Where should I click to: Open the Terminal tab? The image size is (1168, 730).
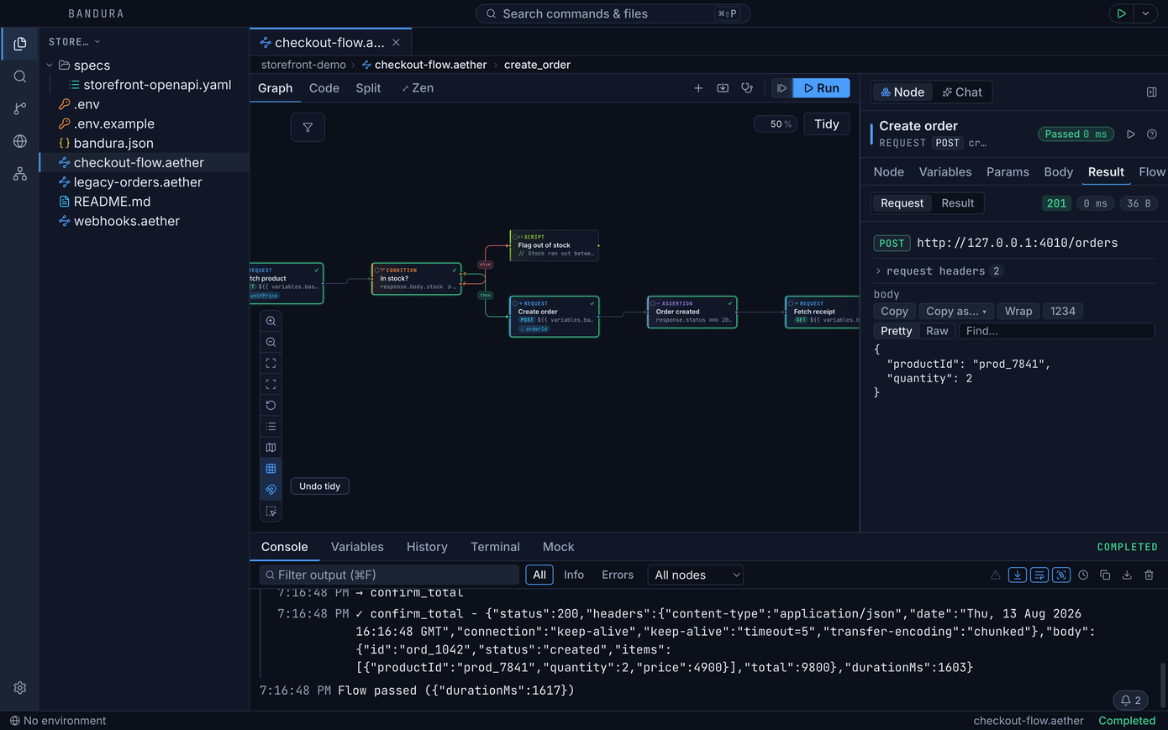tap(495, 547)
